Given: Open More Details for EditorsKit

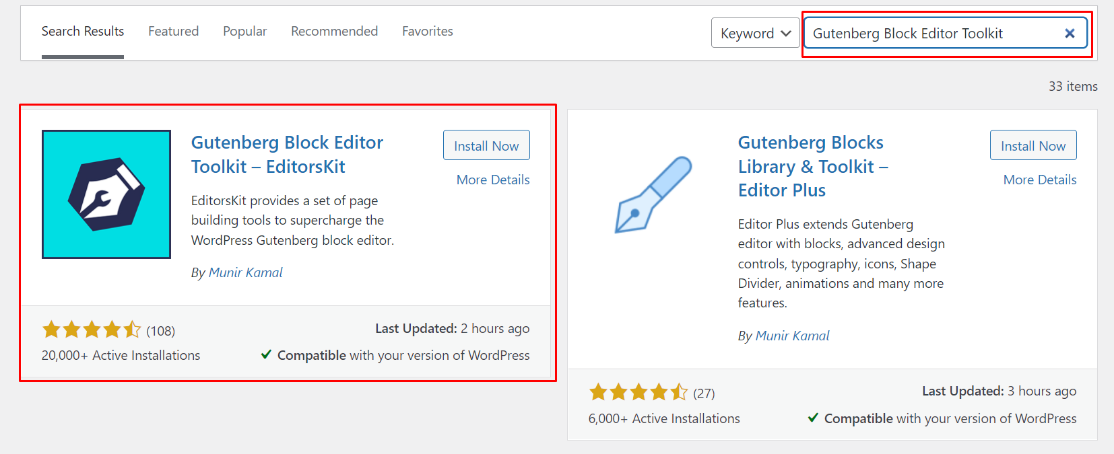Looking at the screenshot, I should tap(492, 179).
